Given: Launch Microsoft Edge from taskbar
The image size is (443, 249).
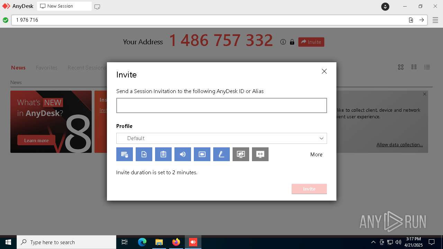Looking at the screenshot, I should [142, 242].
